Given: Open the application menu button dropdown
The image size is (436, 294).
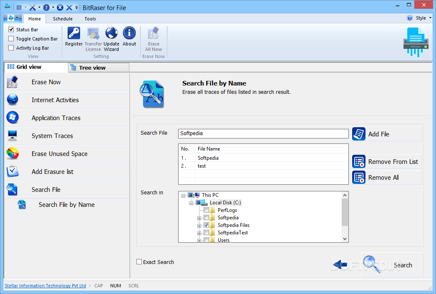Looking at the screenshot, I should tap(13, 18).
